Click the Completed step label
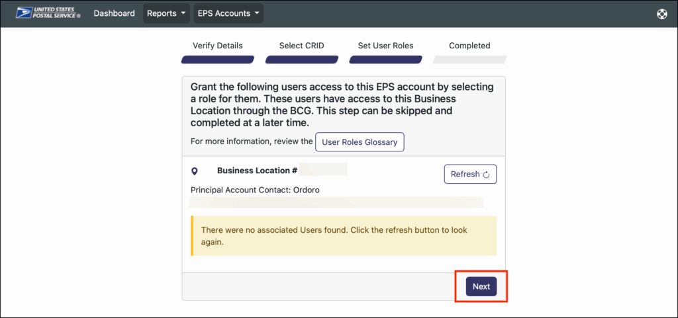Screen dimensions: 678x318 (x=469, y=46)
